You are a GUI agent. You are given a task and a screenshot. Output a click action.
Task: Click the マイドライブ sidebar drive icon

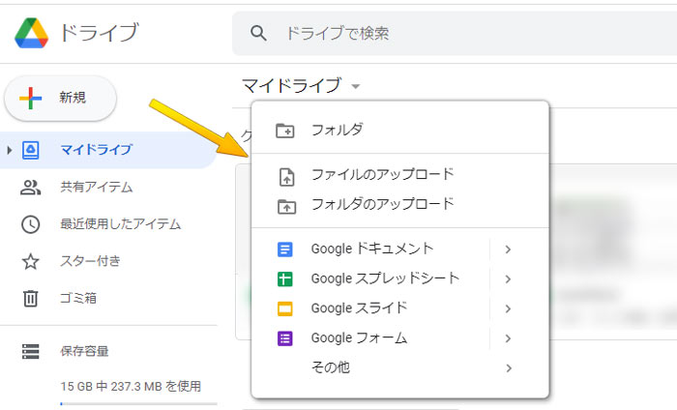30,150
